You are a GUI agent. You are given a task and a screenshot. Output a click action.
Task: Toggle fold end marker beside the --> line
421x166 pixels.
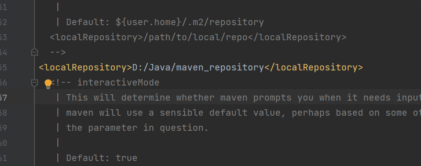tap(34, 52)
